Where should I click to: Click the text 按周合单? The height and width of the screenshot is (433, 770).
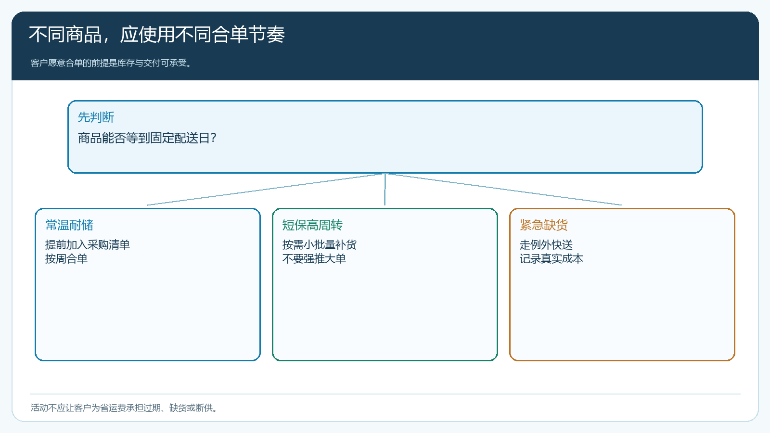tap(66, 259)
